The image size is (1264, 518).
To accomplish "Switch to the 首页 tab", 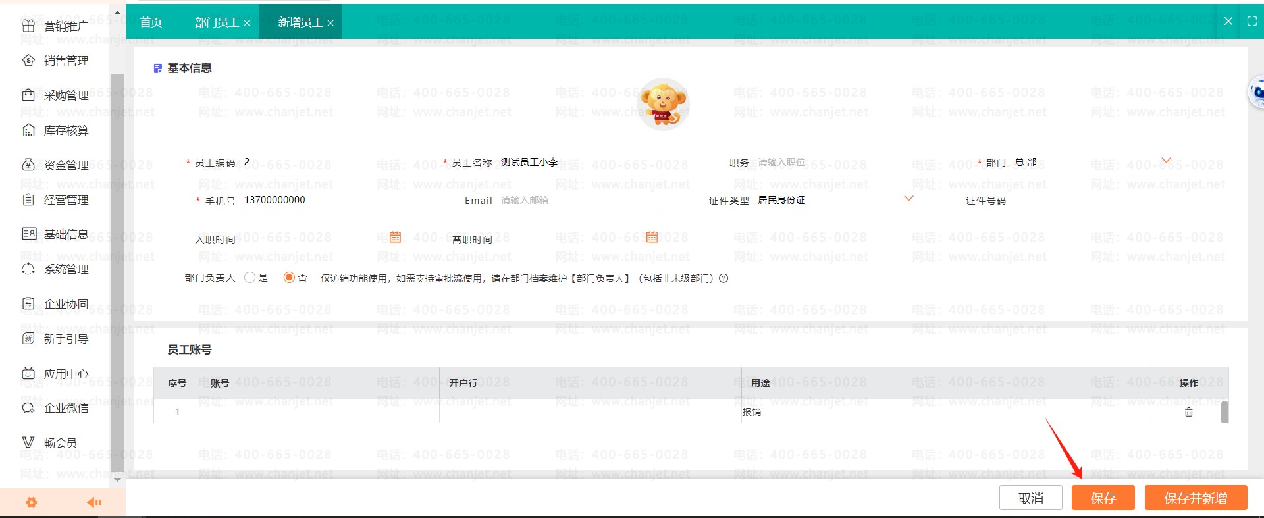I will [x=151, y=22].
